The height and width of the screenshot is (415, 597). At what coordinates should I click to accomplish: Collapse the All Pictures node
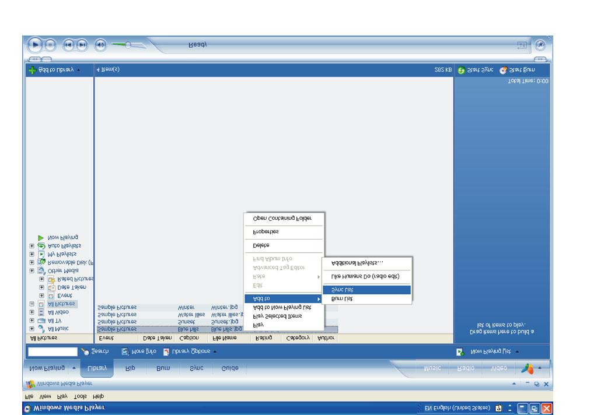[x=32, y=304]
